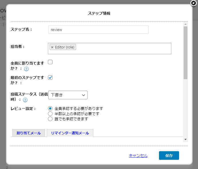Open help for 全員に割り当てますか
Viewport: 198px width, 169px height.
tap(26, 69)
